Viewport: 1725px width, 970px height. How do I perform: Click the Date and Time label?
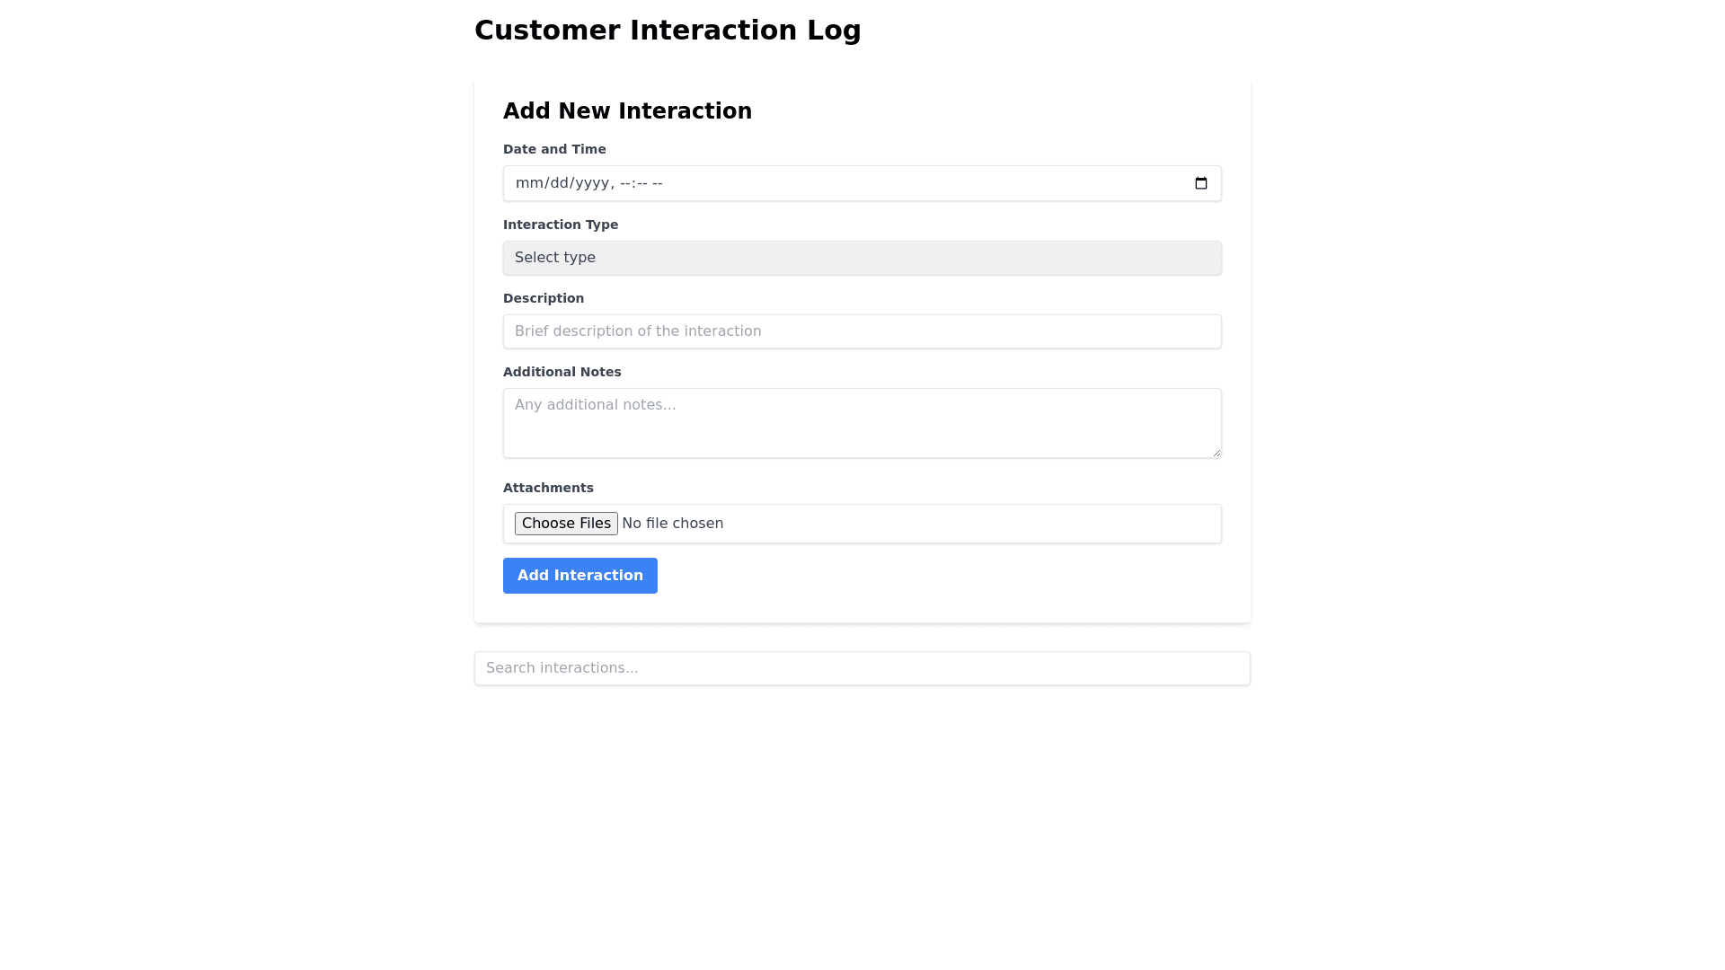tap(554, 149)
